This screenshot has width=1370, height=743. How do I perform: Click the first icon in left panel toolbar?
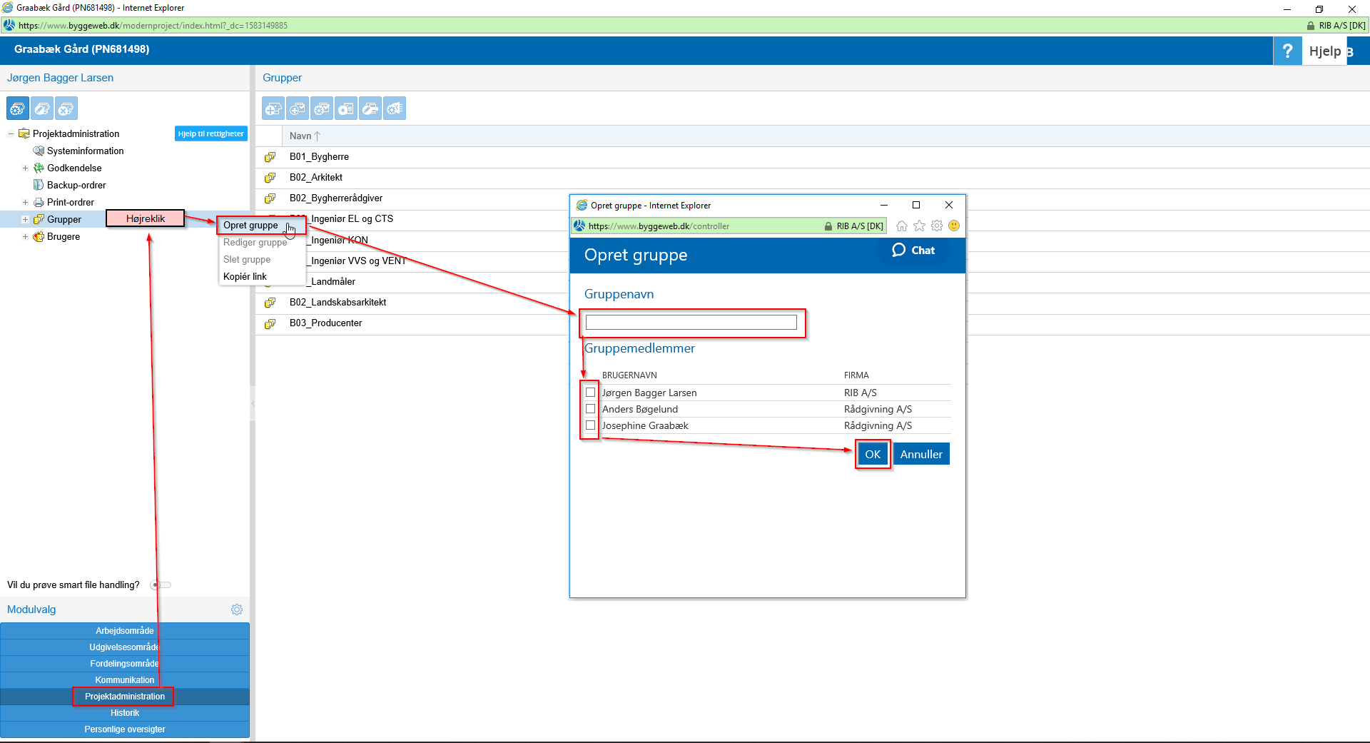coord(18,108)
